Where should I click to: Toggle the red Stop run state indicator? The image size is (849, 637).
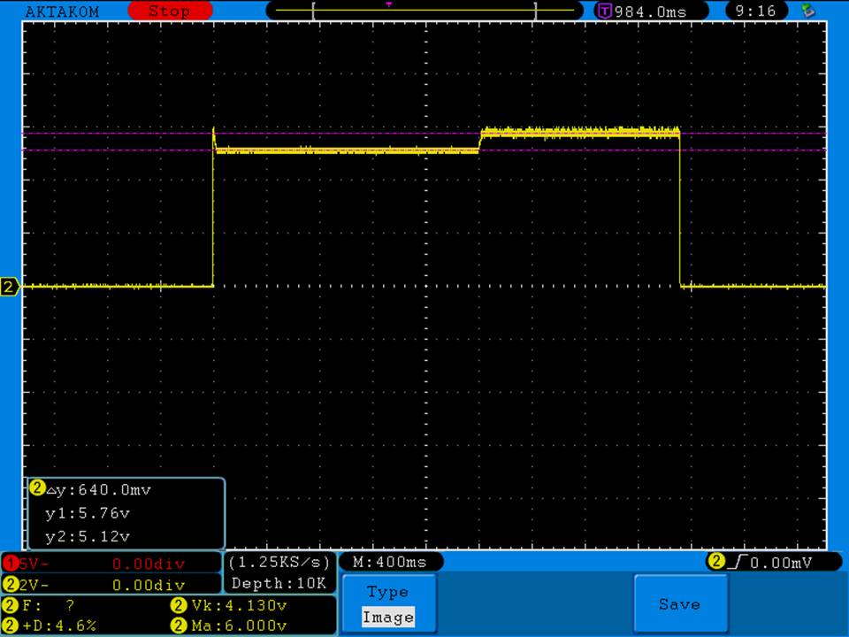pyautogui.click(x=170, y=11)
